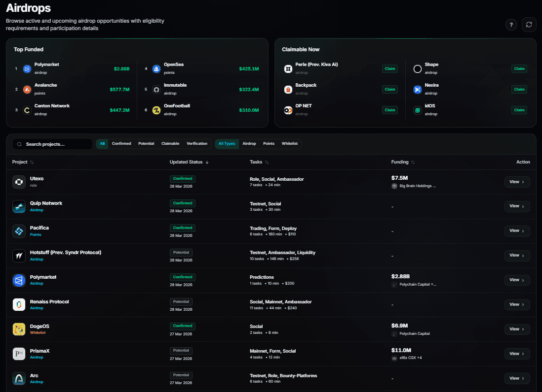Click the Backpack logo icon
Image resolution: width=542 pixels, height=392 pixels.
(x=288, y=90)
